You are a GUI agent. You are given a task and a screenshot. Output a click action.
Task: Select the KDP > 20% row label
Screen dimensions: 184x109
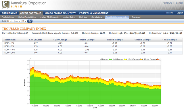[x=10, y=53]
